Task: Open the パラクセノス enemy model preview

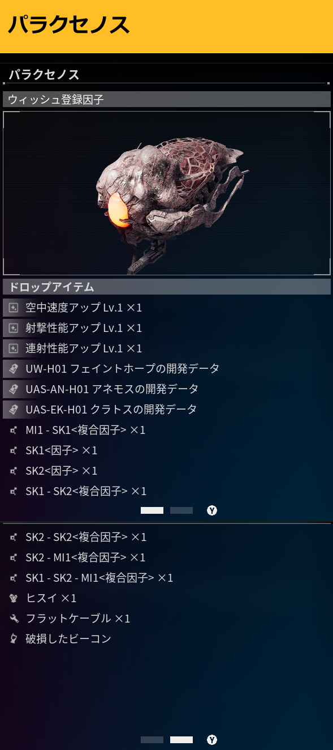Action: pyautogui.click(x=167, y=193)
